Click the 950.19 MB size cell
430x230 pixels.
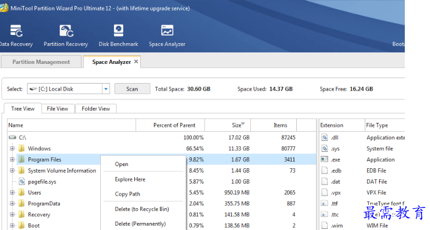tap(237, 192)
